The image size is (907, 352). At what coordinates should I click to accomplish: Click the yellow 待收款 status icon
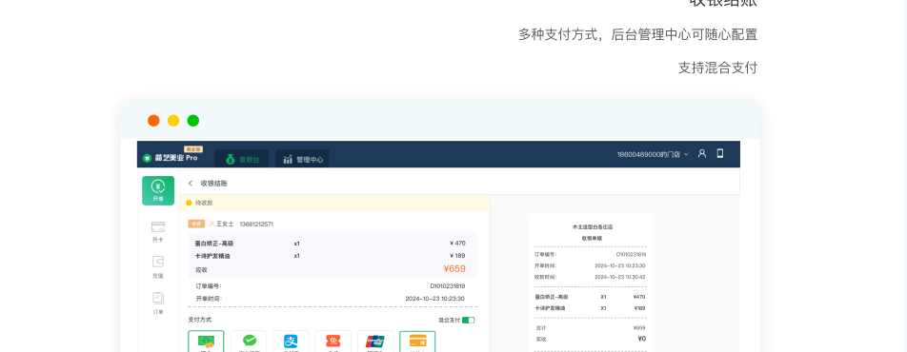pyautogui.click(x=189, y=203)
